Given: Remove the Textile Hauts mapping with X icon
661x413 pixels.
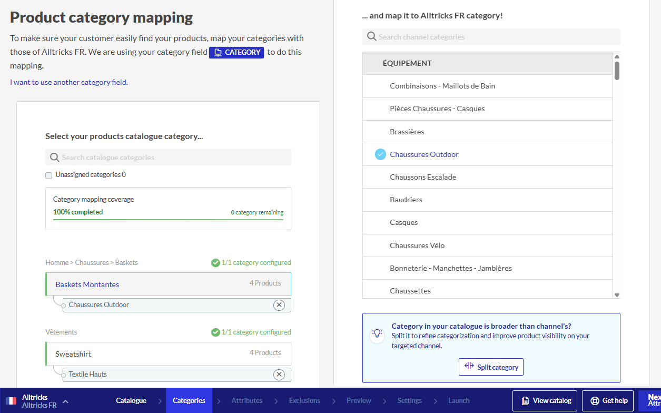Looking at the screenshot, I should [279, 375].
